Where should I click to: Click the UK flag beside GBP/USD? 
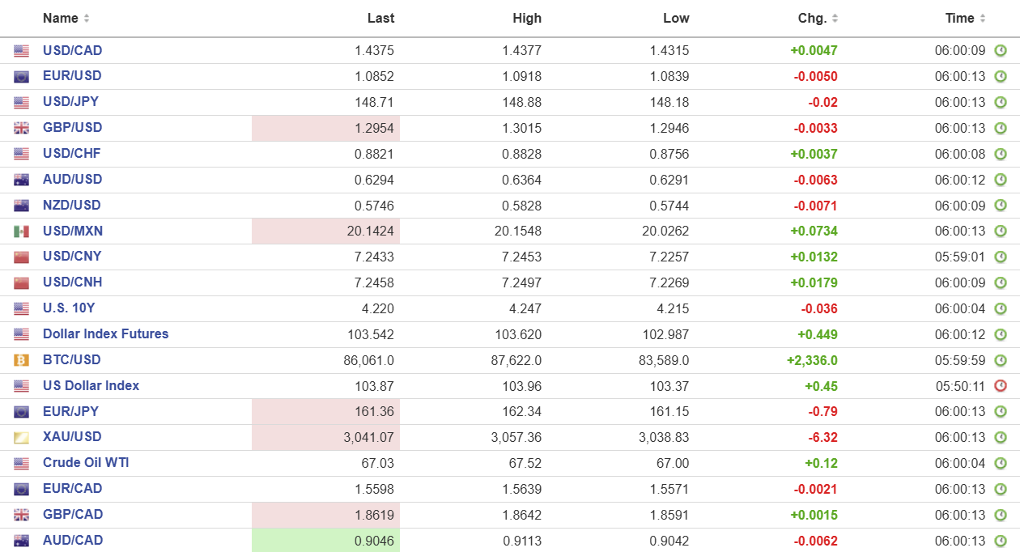(21, 128)
